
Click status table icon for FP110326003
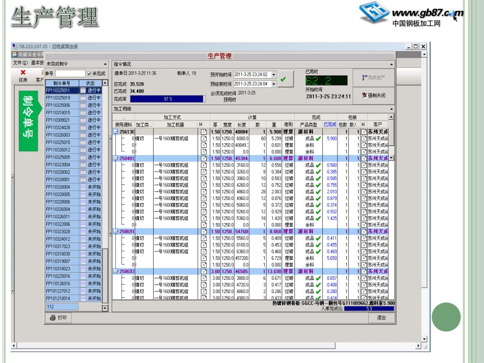click(83, 135)
